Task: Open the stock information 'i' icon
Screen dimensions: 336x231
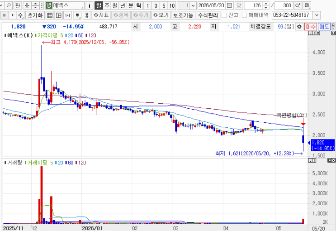Action: click(90, 5)
